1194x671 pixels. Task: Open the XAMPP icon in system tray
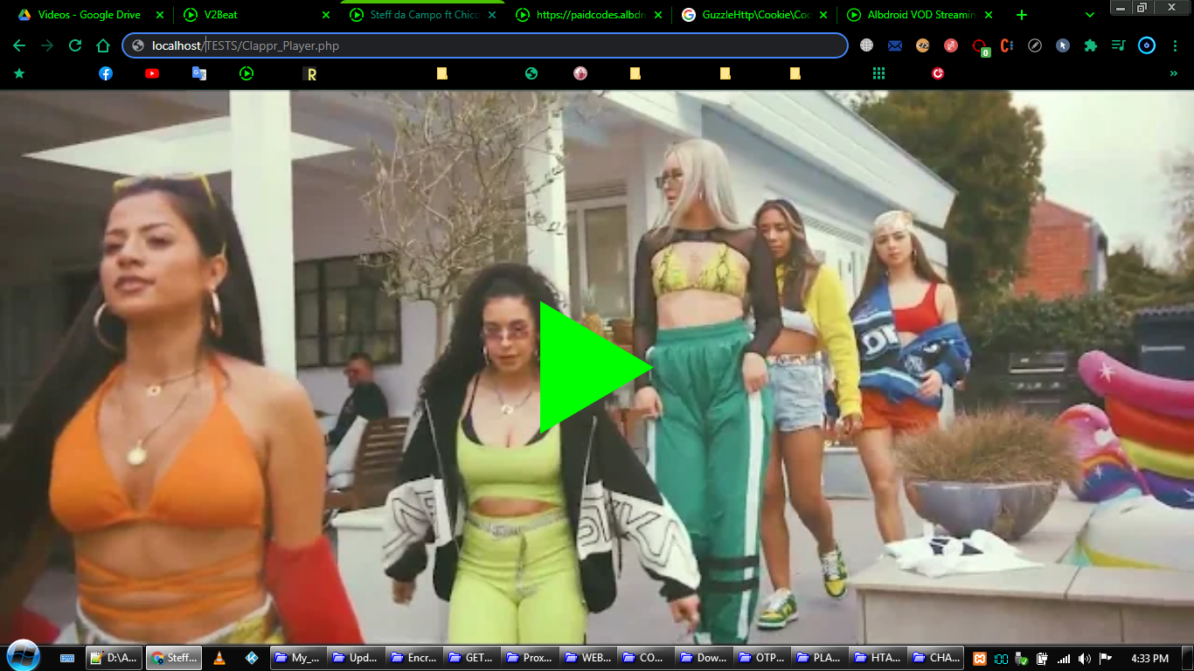click(981, 659)
